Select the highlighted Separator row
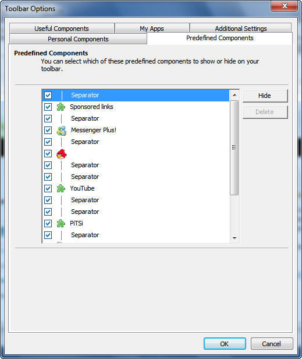The width and height of the screenshot is (302, 359). click(x=136, y=95)
